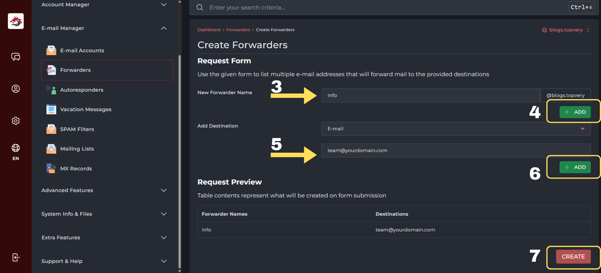This screenshot has height=273, width=601.
Task: Go to Dashboard via breadcrumb link
Action: tap(209, 30)
